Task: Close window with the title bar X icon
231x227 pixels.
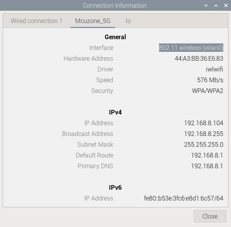Action: coord(226,6)
